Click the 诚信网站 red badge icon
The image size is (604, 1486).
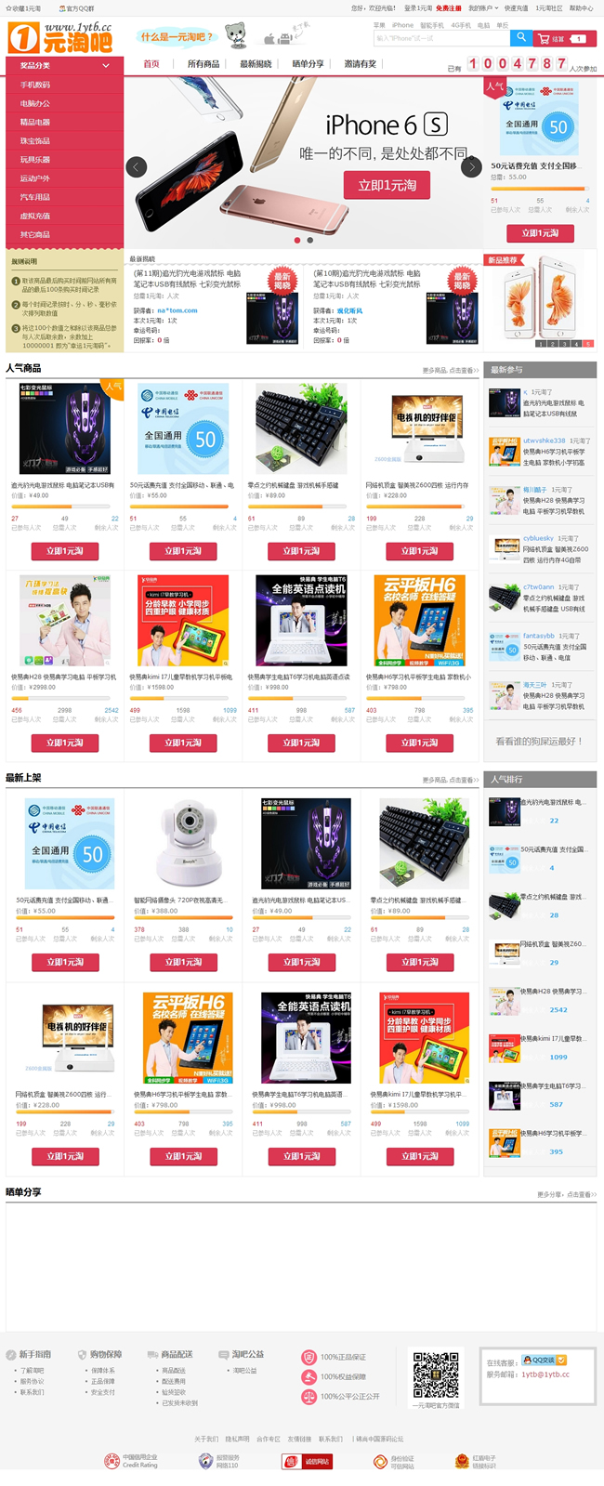coord(306,1461)
